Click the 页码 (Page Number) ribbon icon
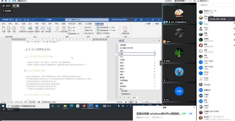The height and width of the screenshot is (121, 235). 14,29
